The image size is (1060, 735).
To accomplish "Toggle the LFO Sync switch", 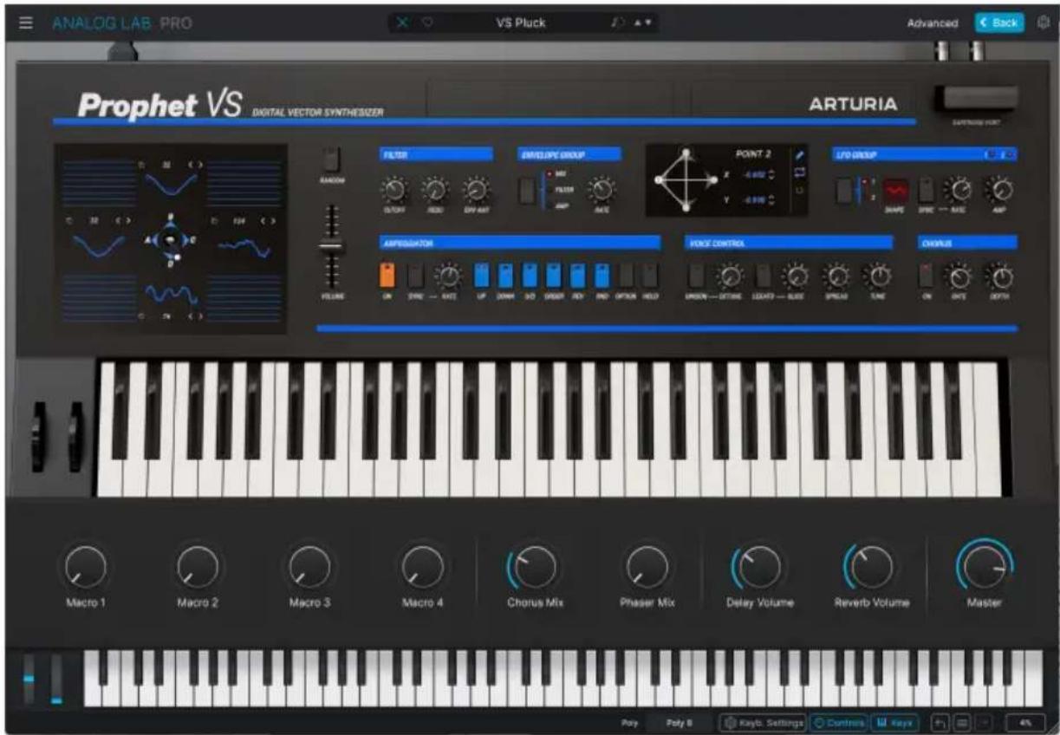I will coord(927,189).
